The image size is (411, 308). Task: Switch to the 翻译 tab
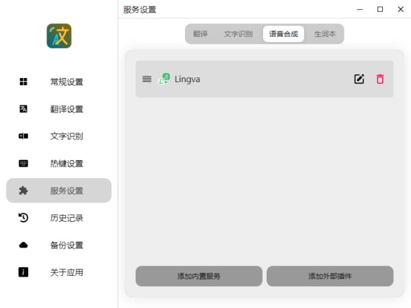pyautogui.click(x=200, y=34)
